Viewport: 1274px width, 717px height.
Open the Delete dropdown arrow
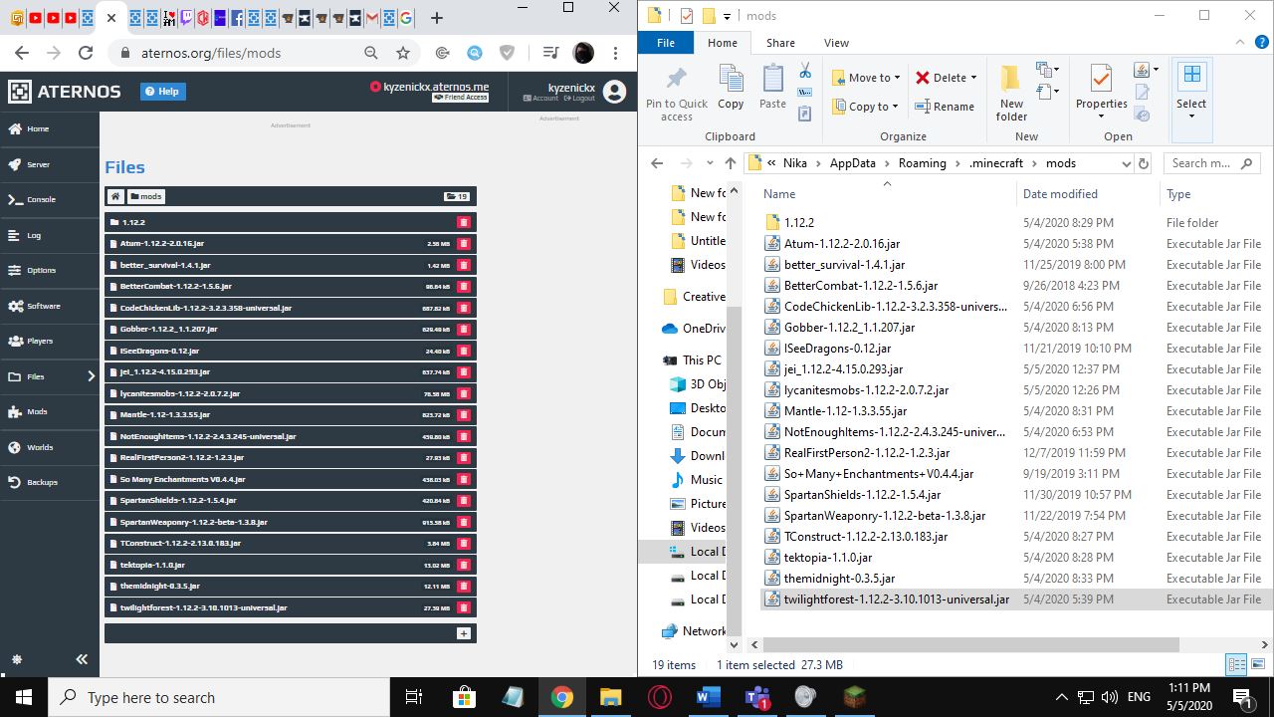pos(973,78)
